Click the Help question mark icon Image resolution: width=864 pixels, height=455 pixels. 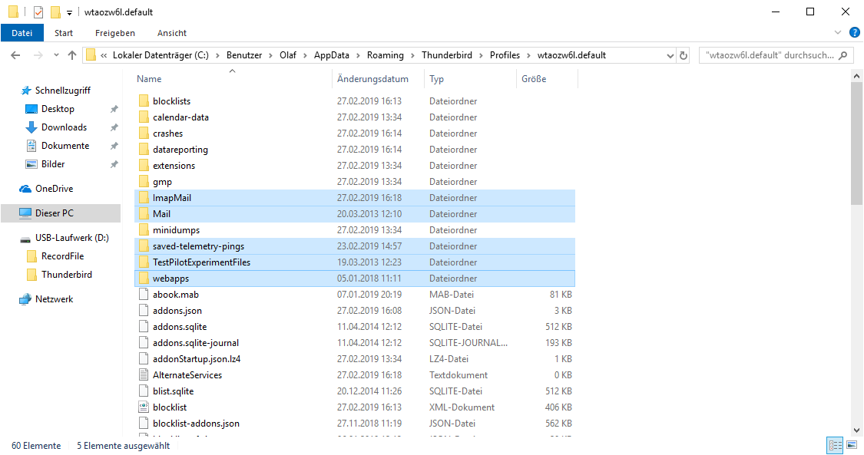pos(854,33)
